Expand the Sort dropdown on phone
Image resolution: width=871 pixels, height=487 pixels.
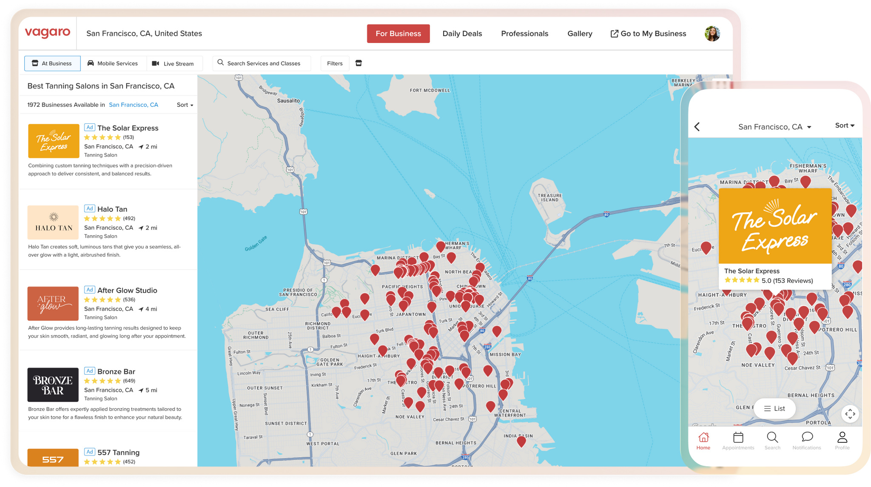[x=845, y=125]
